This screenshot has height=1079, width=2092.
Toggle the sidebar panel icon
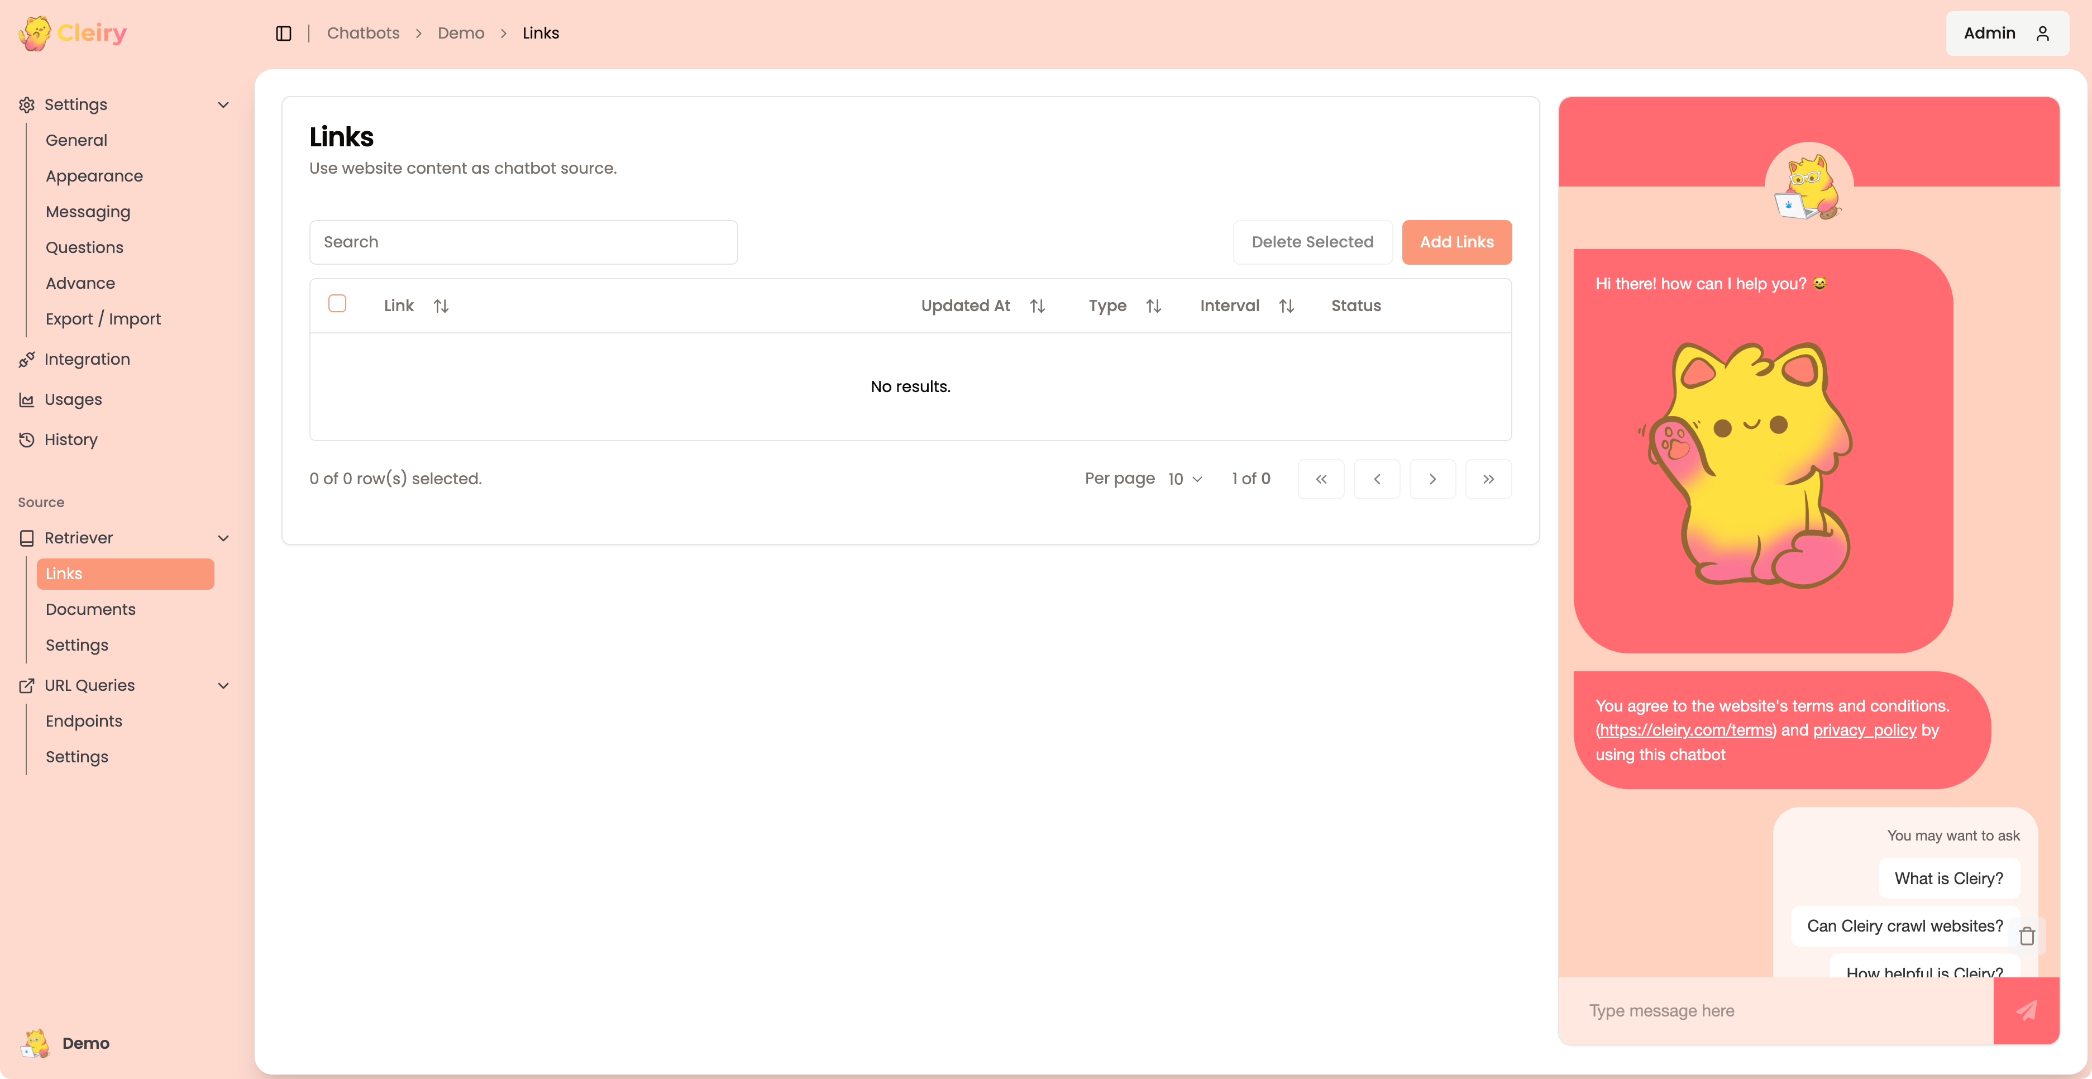point(284,34)
